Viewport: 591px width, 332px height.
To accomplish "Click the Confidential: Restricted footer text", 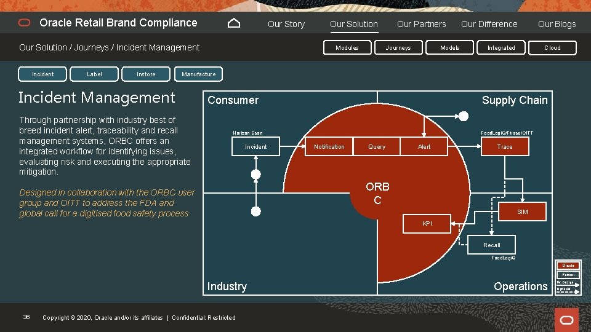I will pyautogui.click(x=204, y=318).
